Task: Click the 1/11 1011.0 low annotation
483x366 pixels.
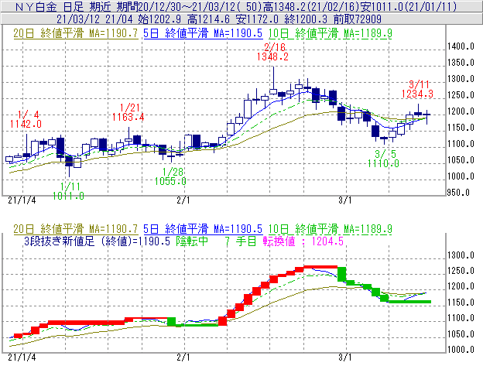Action: [x=68, y=191]
